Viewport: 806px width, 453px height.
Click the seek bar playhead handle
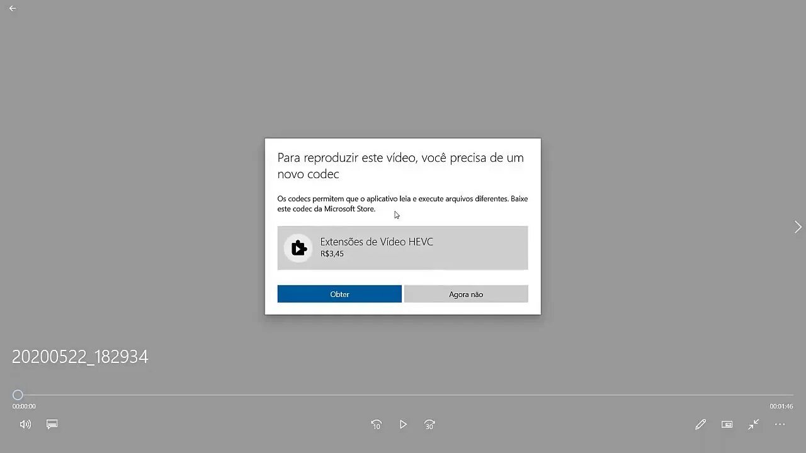click(18, 395)
